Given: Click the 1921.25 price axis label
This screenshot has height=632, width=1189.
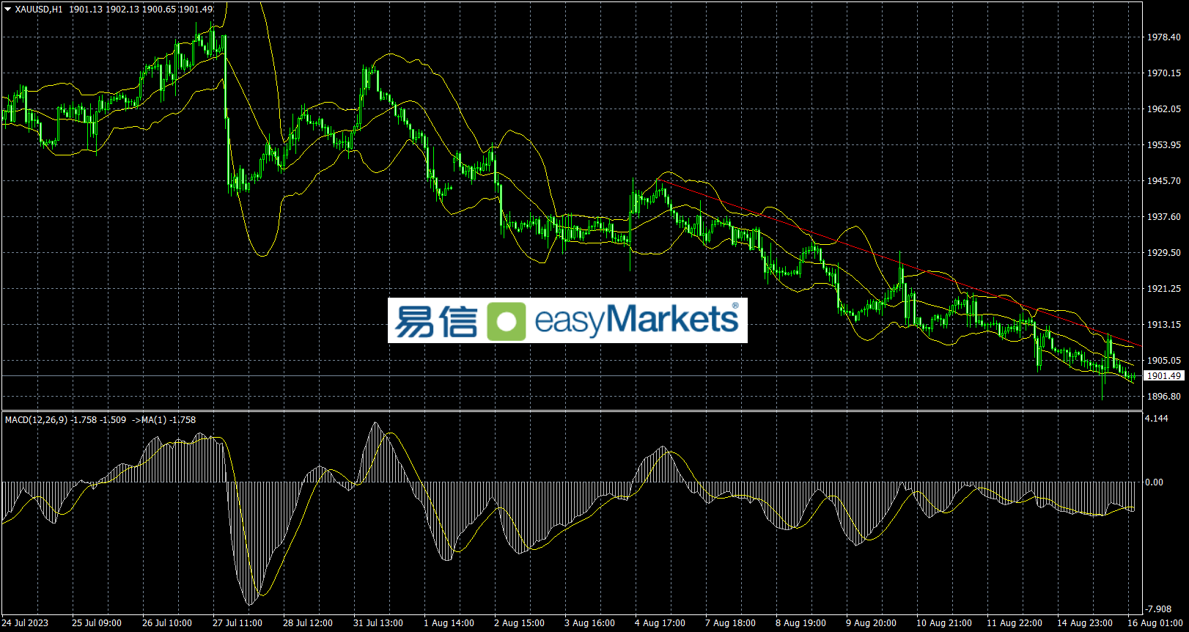Looking at the screenshot, I should [x=1164, y=289].
